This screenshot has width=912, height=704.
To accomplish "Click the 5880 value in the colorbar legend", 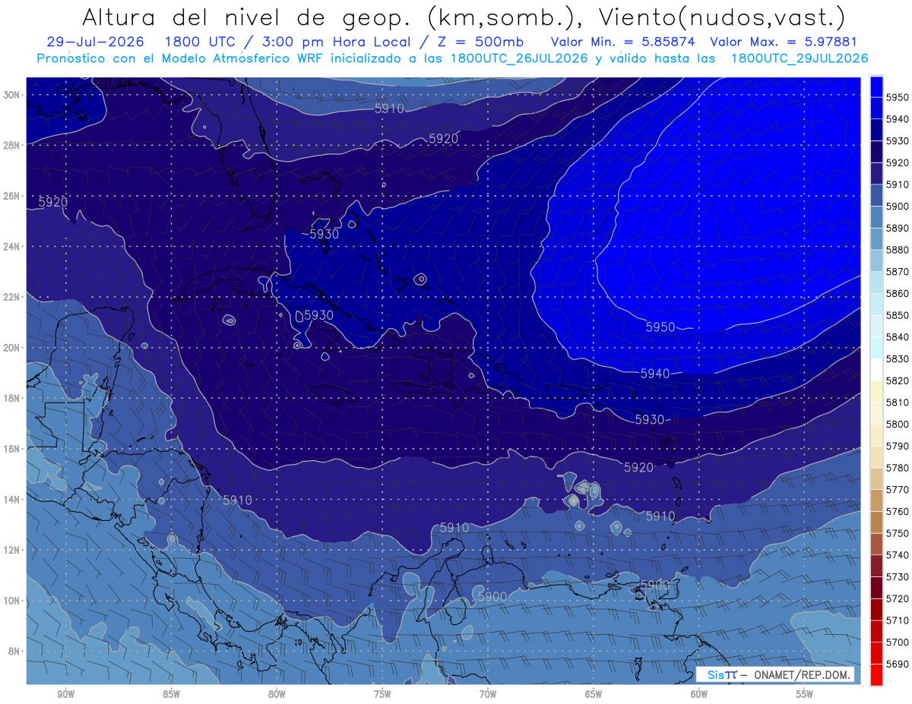I will 897,250.
